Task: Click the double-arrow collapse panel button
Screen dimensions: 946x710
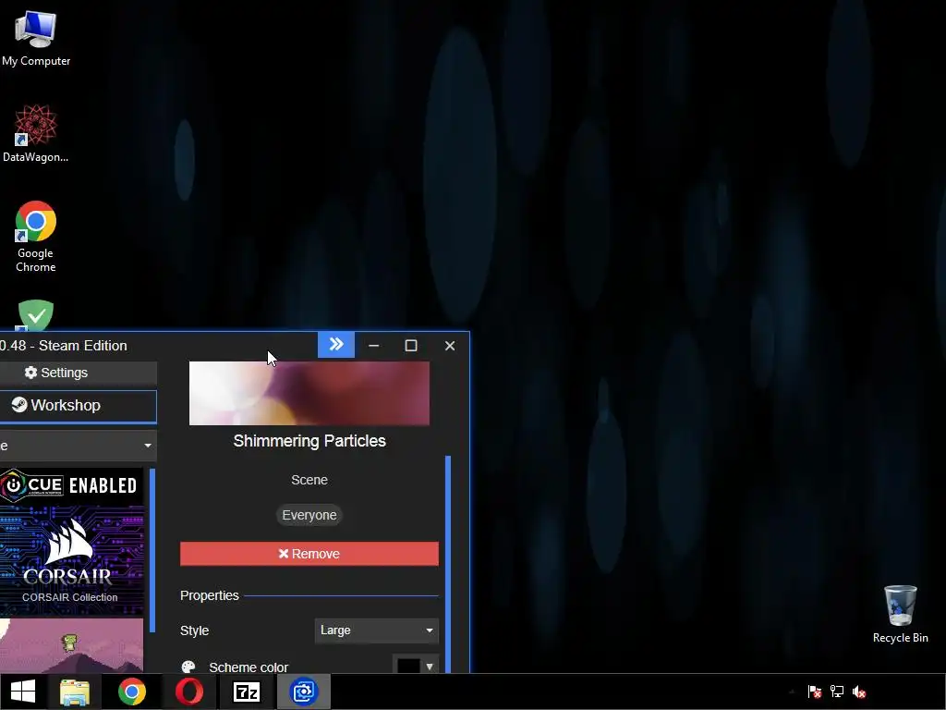Action: (336, 345)
